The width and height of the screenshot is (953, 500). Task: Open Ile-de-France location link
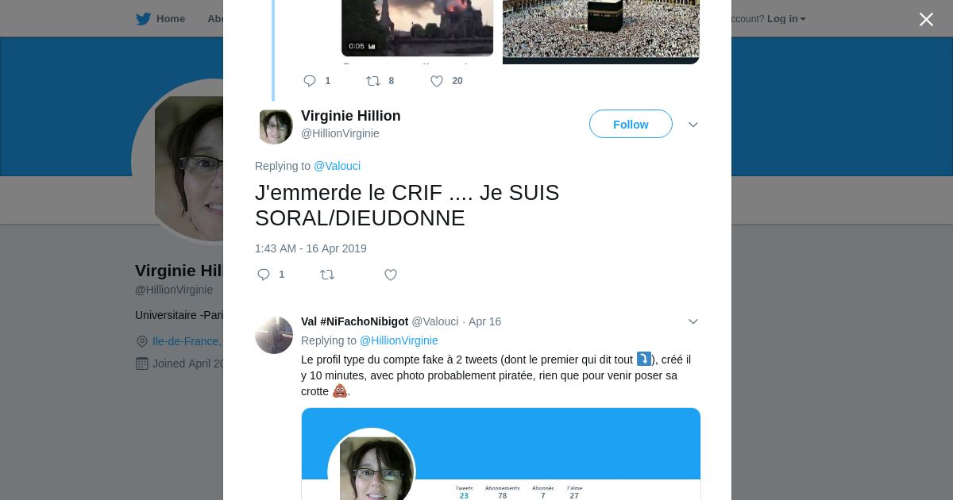coord(187,341)
